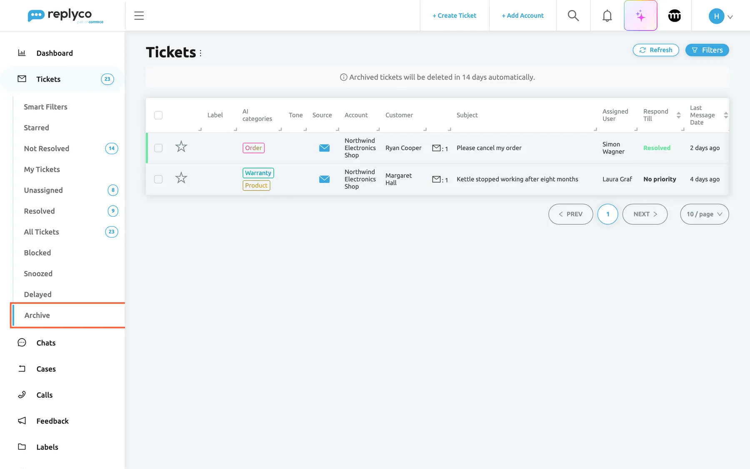The width and height of the screenshot is (750, 469).
Task: Click email source icon for Ryan Cooper ticket
Action: tap(325, 148)
